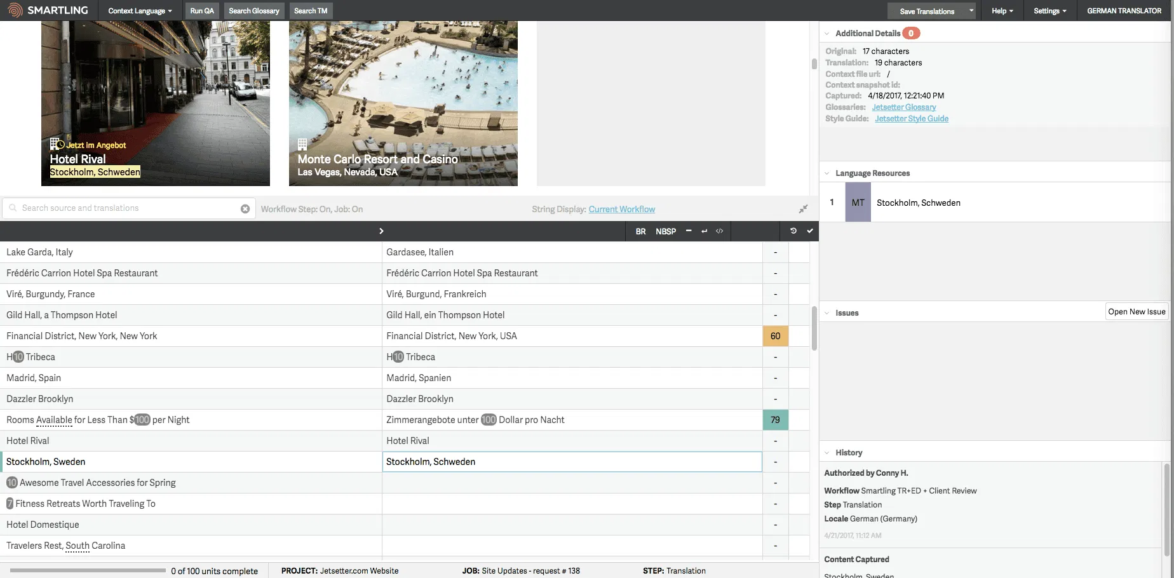The image size is (1174, 578).
Task: Click the orange 60 match score cell
Action: (x=775, y=336)
